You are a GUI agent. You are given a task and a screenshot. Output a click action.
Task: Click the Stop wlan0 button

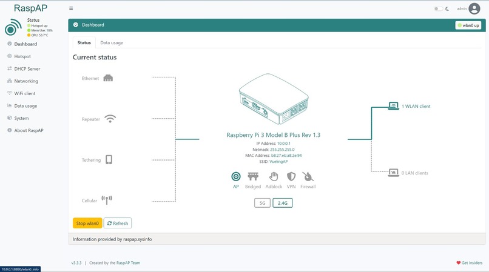[87, 223]
